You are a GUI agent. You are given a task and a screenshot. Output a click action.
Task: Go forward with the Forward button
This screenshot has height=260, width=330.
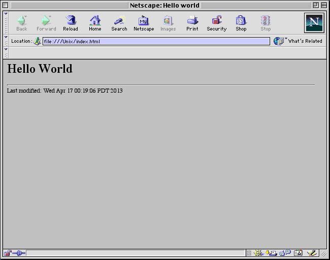(46, 23)
